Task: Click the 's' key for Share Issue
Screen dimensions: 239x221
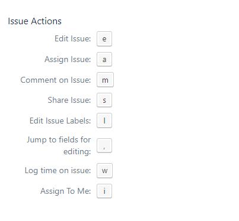Action: (x=104, y=100)
